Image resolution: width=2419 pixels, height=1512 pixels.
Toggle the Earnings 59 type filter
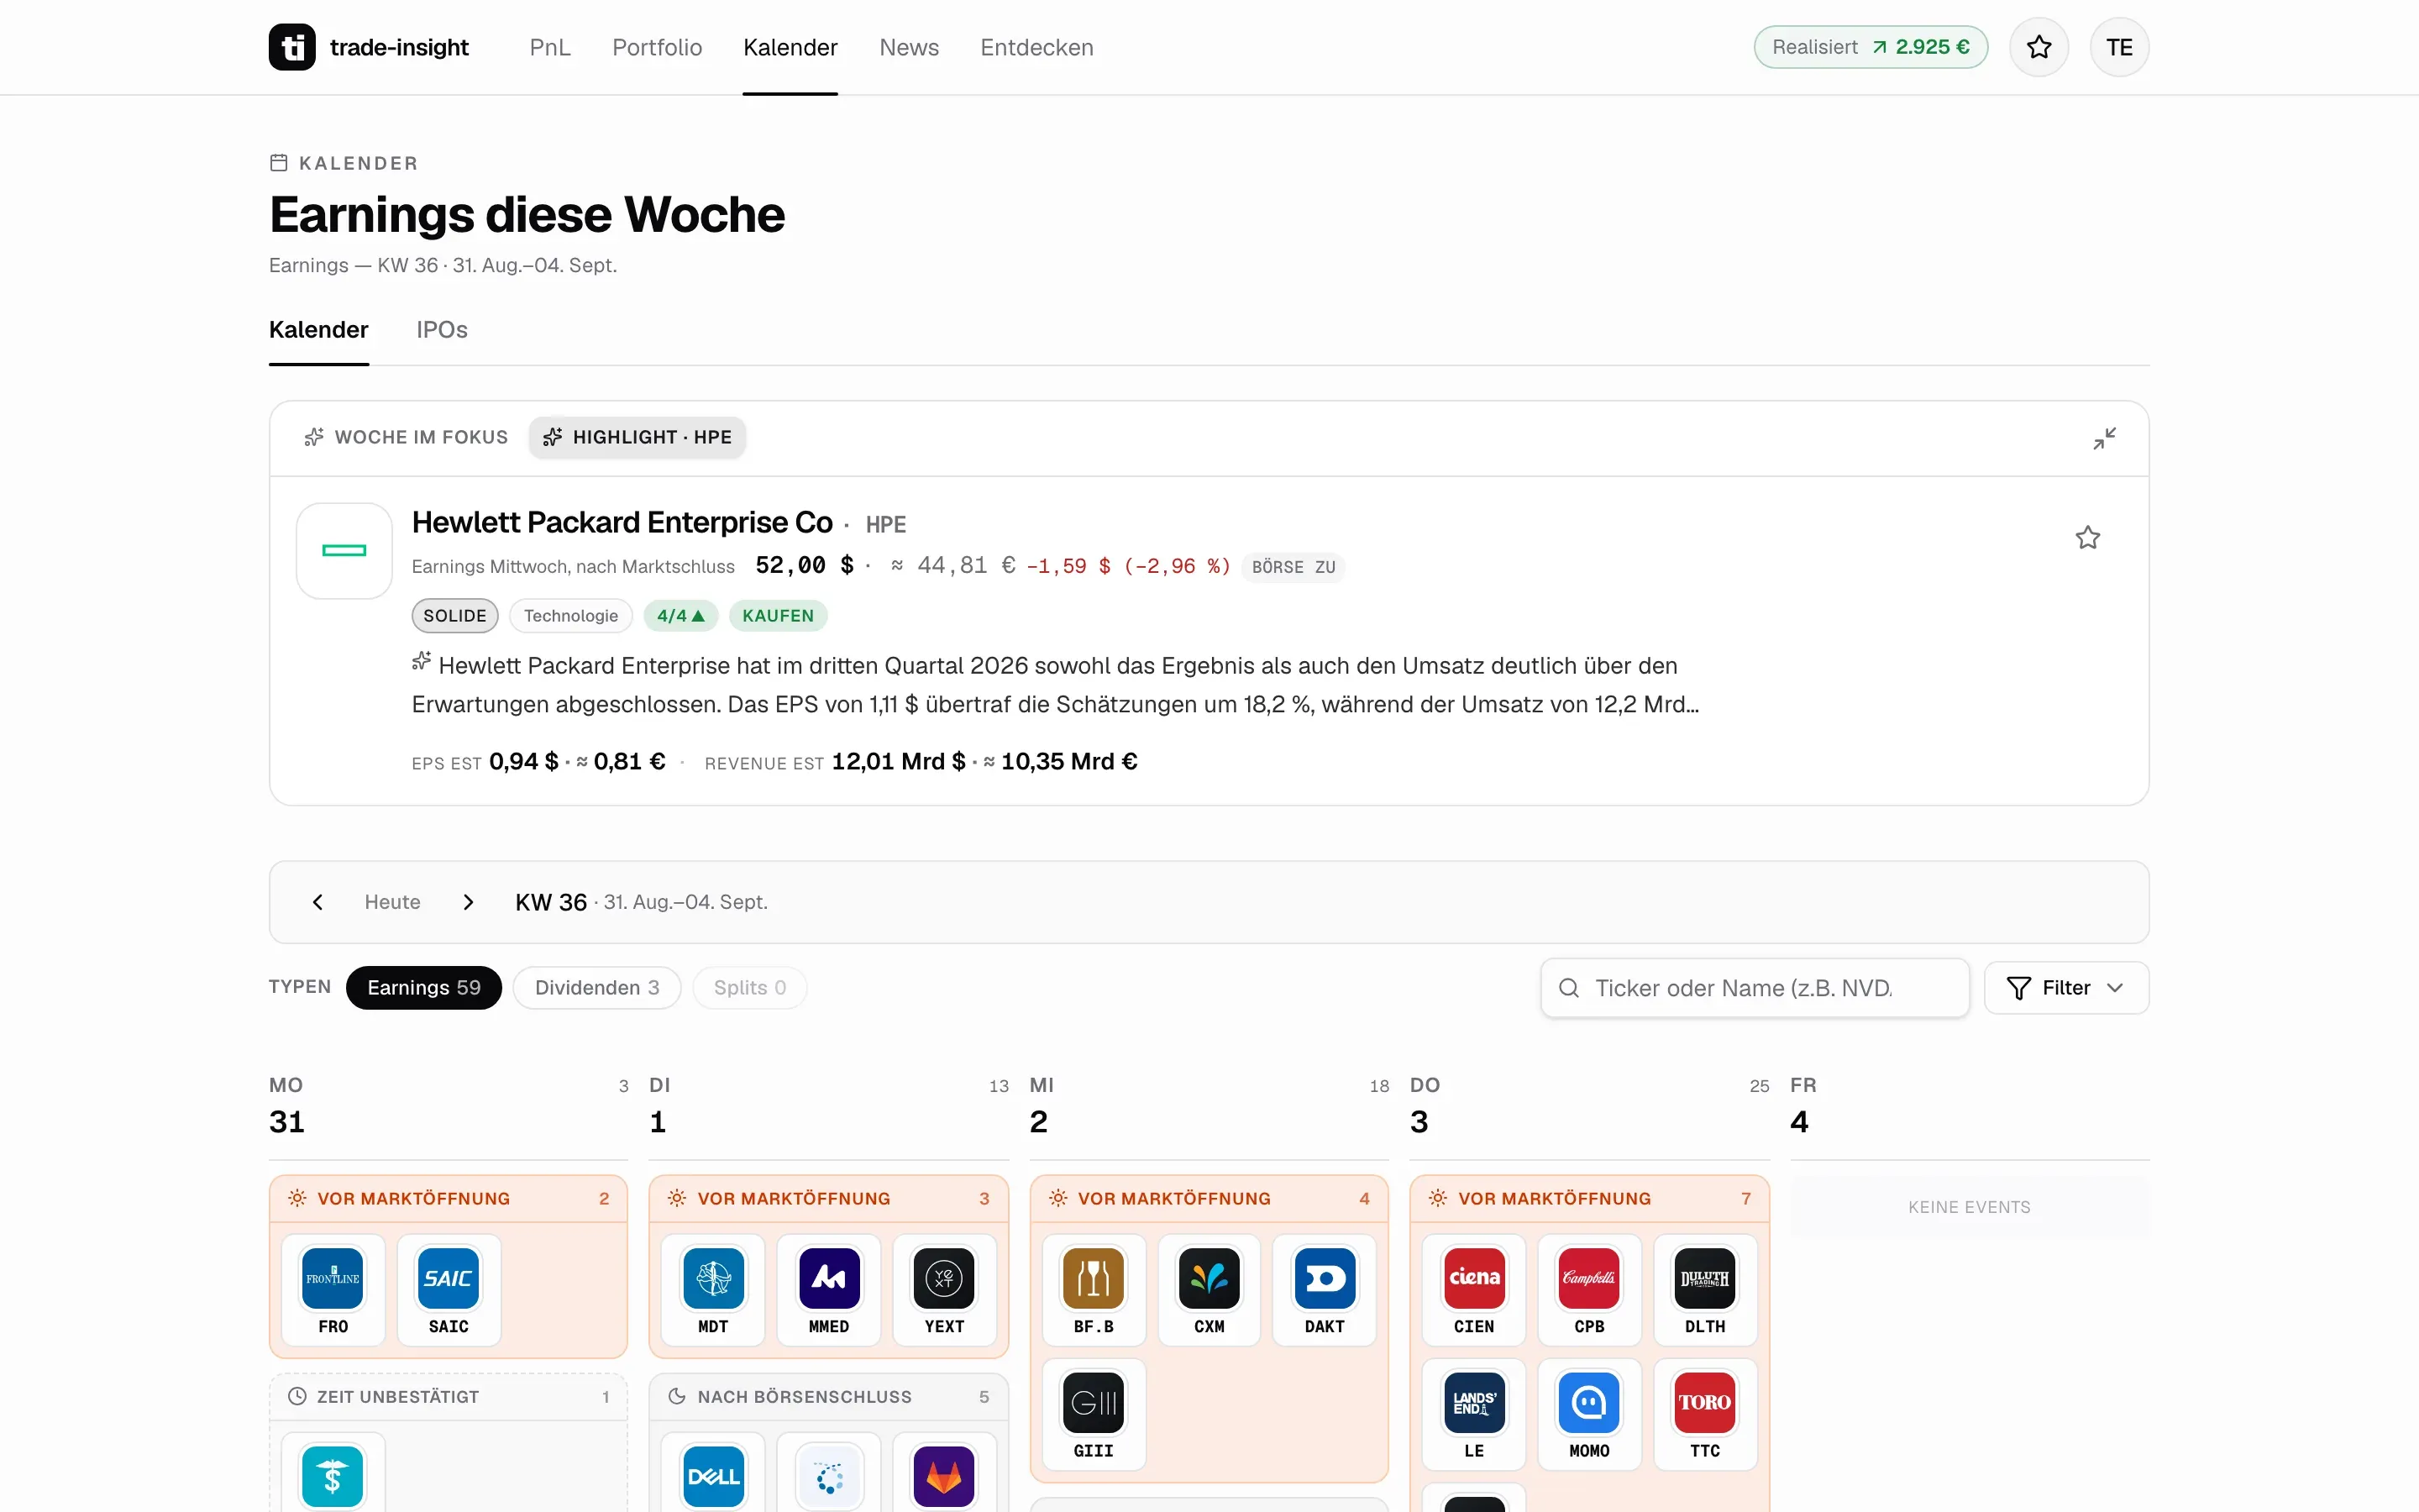424,988
